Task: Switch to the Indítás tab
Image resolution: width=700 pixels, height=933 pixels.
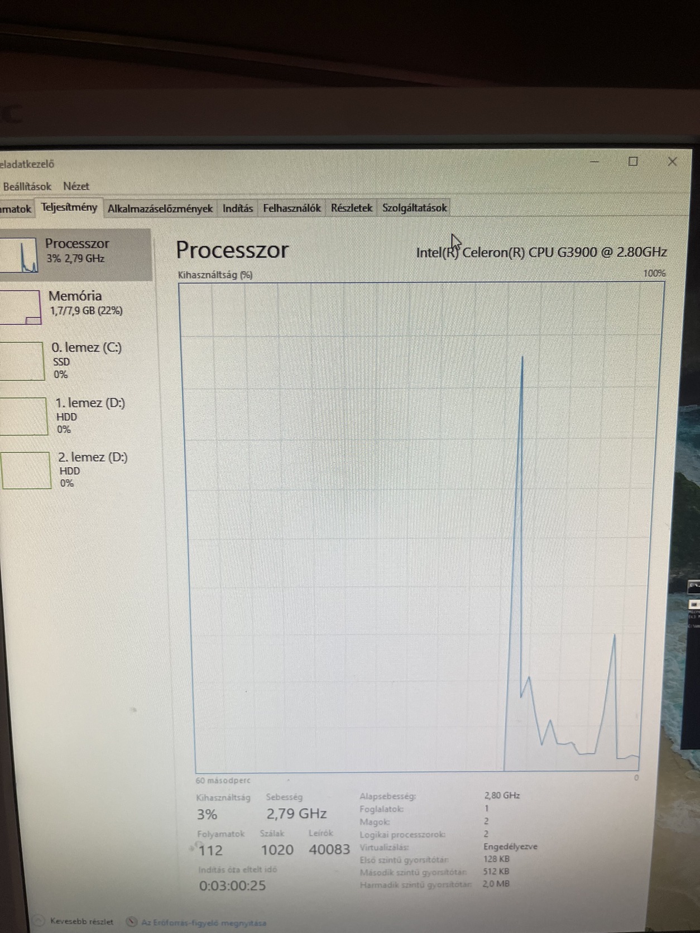Action: 238,209
